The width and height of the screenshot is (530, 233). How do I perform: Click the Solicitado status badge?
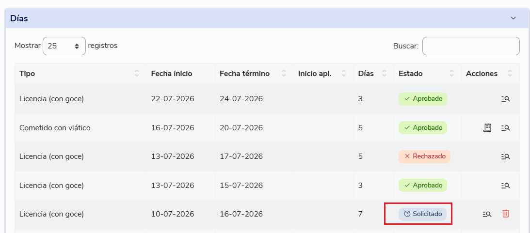coord(422,214)
